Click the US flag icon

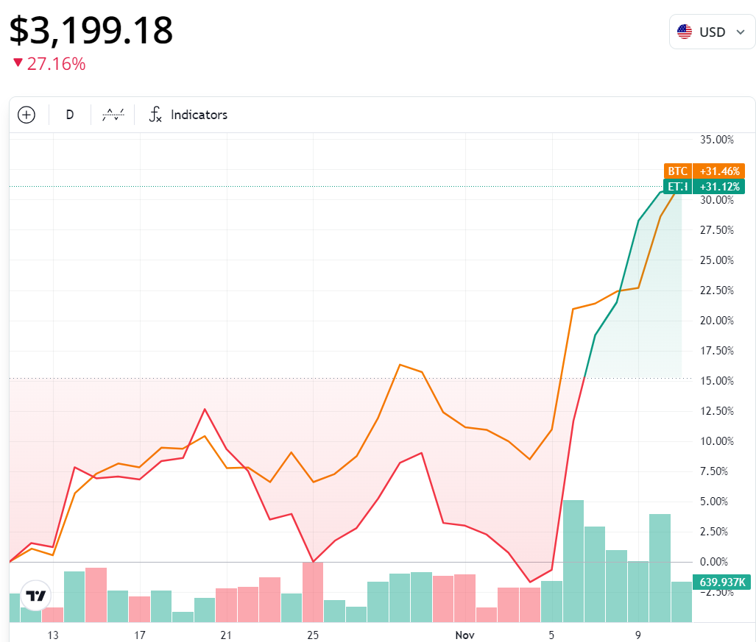pos(685,31)
